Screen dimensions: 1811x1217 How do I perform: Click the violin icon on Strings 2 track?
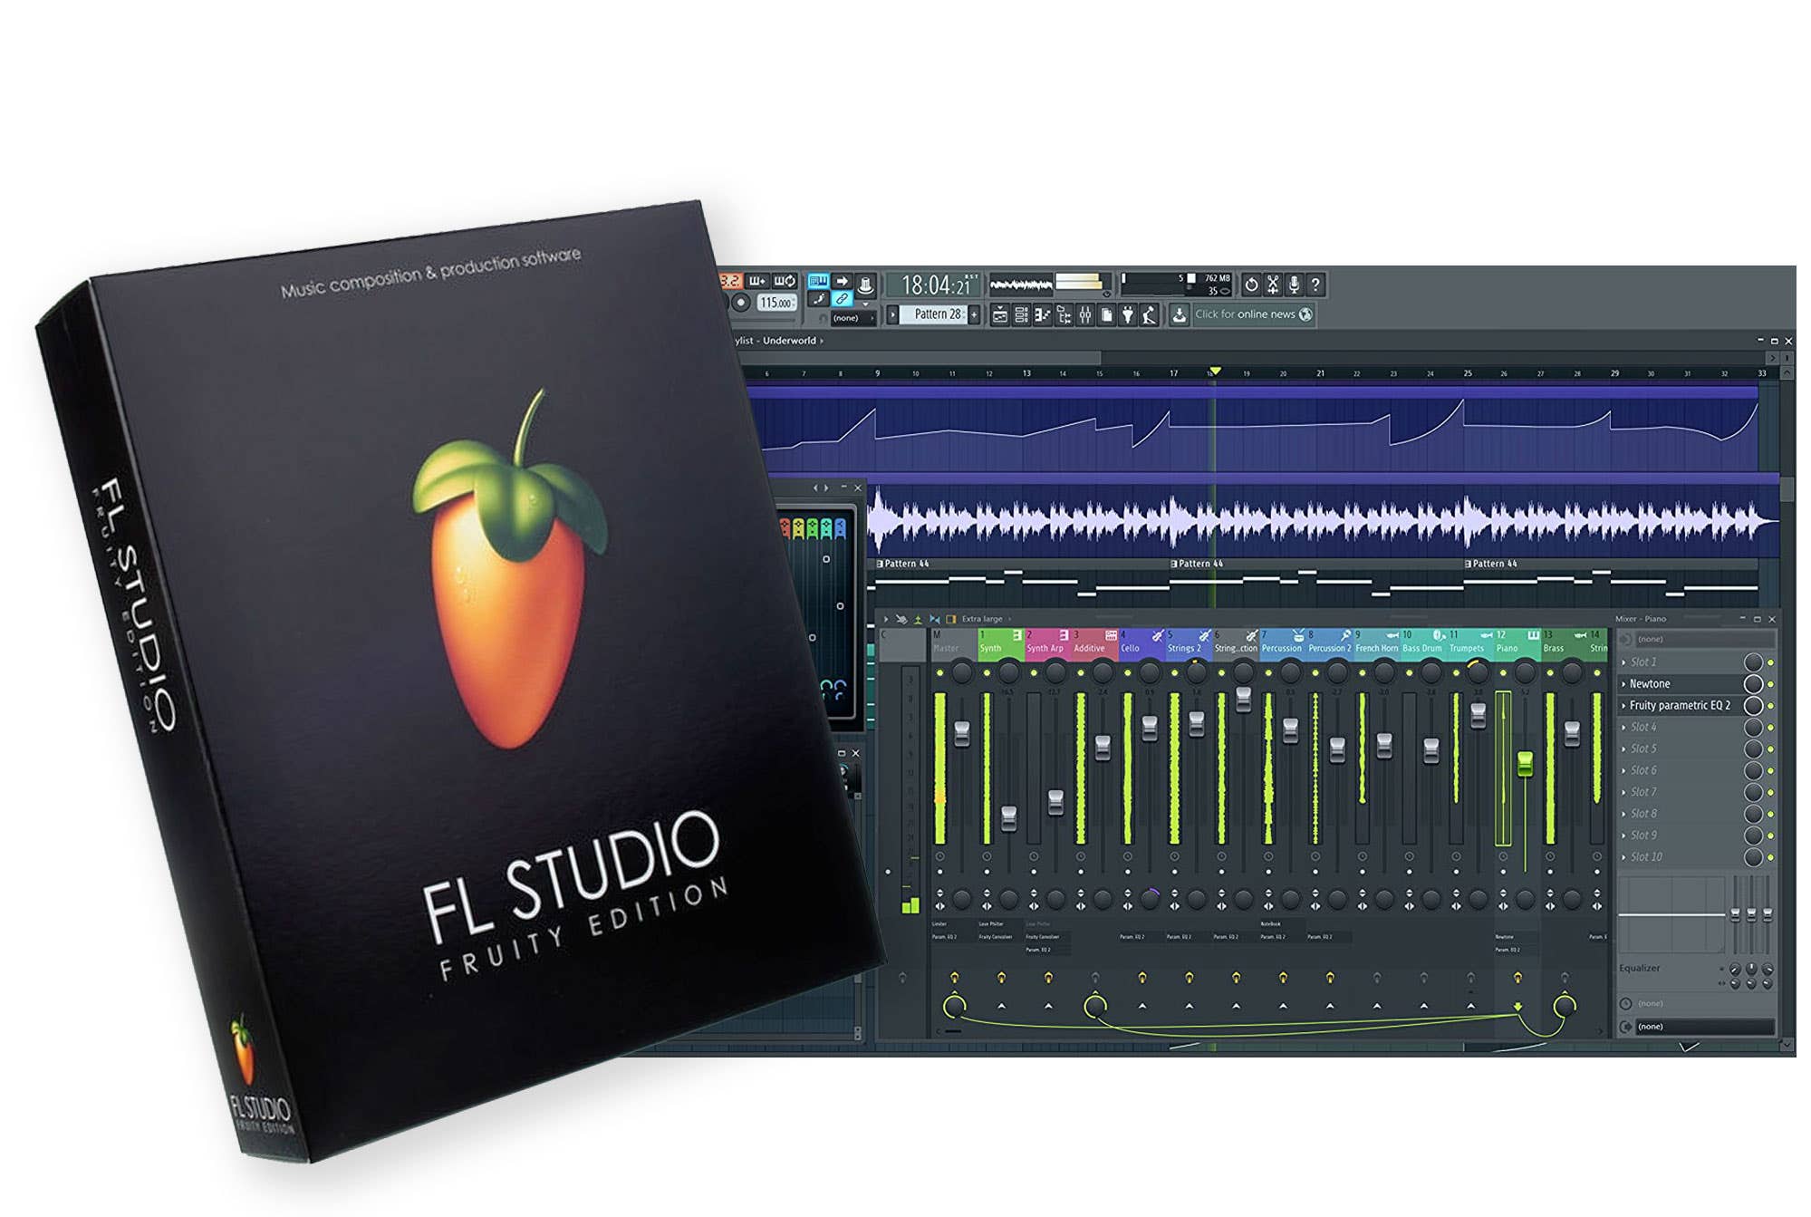[1204, 636]
